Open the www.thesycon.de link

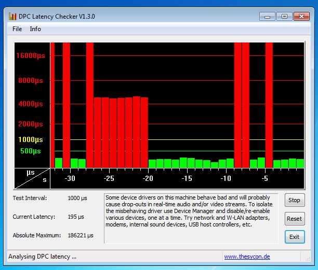(247, 257)
